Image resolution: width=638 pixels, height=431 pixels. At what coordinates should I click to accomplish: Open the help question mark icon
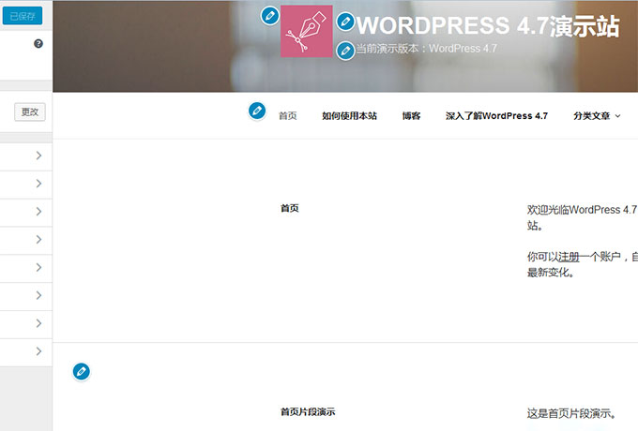[x=38, y=43]
